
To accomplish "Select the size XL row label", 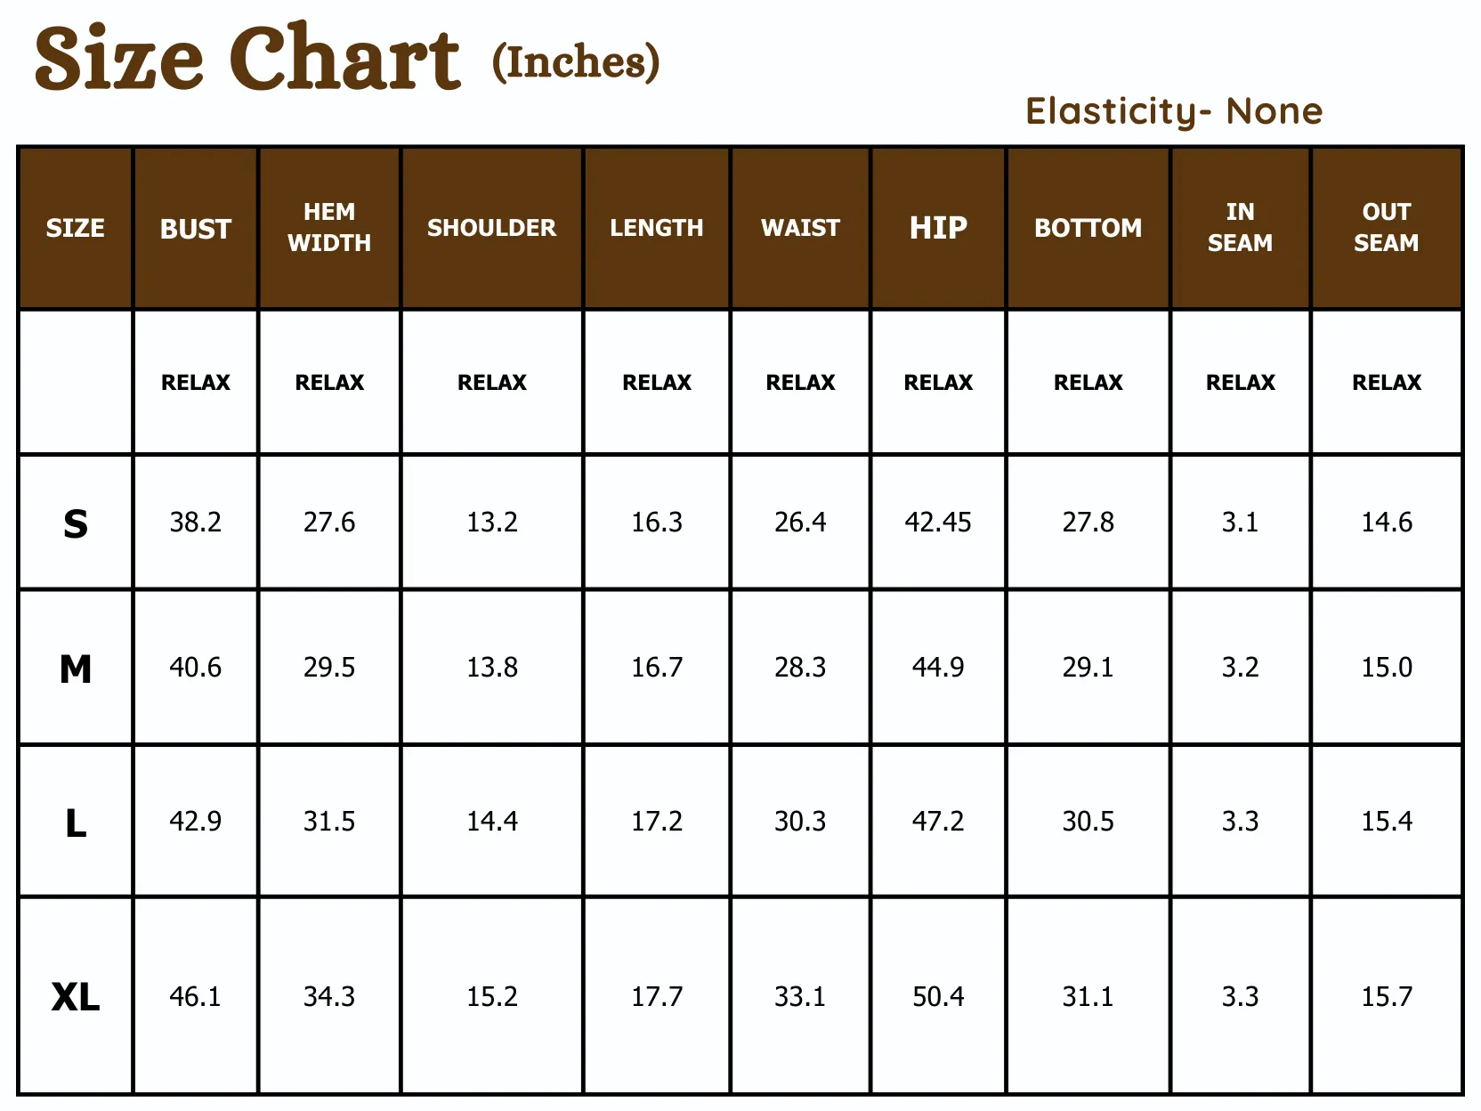I will point(76,997).
